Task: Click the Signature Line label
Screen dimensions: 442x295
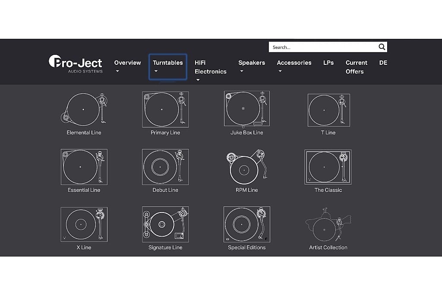Action: pyautogui.click(x=165, y=247)
